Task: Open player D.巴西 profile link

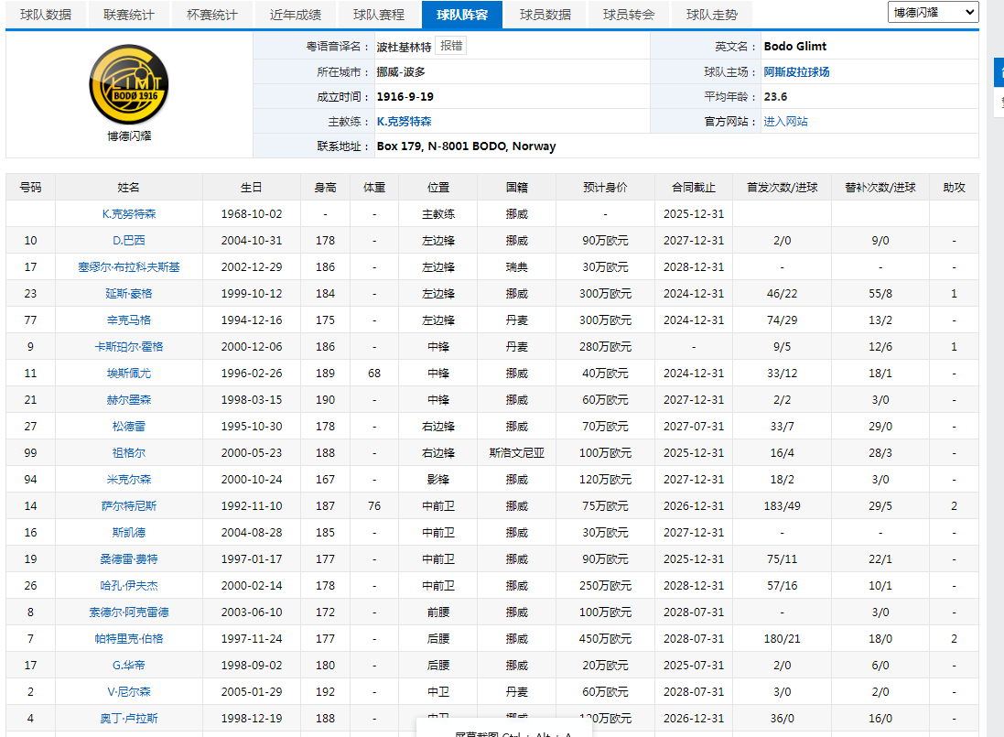Action: [x=129, y=241]
